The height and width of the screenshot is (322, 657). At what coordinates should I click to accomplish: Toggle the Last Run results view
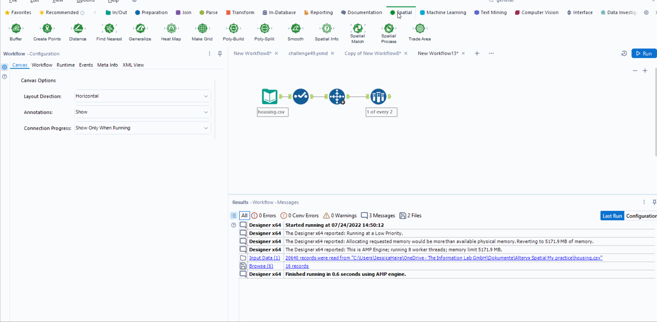pos(612,216)
